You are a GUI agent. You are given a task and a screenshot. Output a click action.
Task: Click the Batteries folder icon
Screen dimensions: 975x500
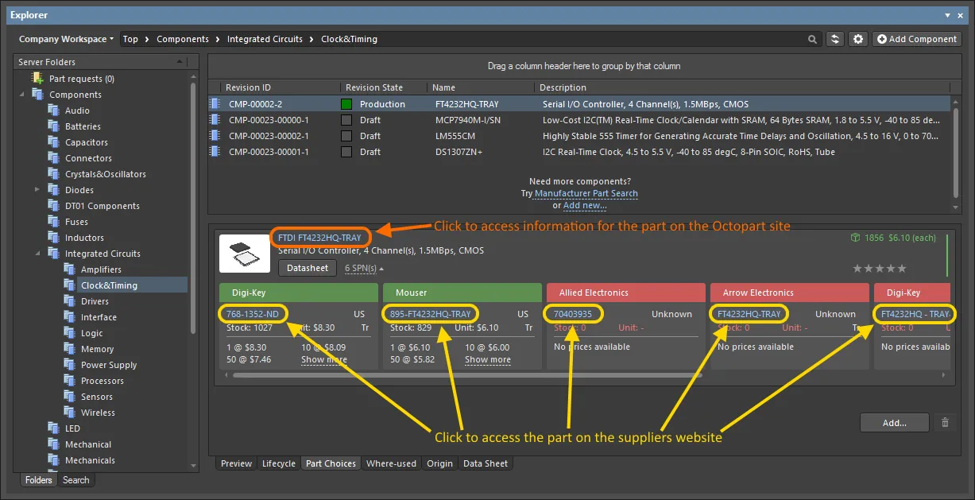pyautogui.click(x=53, y=126)
